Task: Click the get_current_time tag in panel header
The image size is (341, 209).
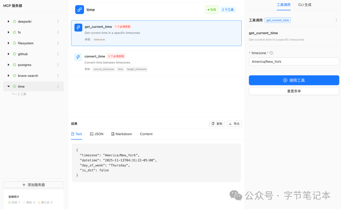Action: (278, 20)
